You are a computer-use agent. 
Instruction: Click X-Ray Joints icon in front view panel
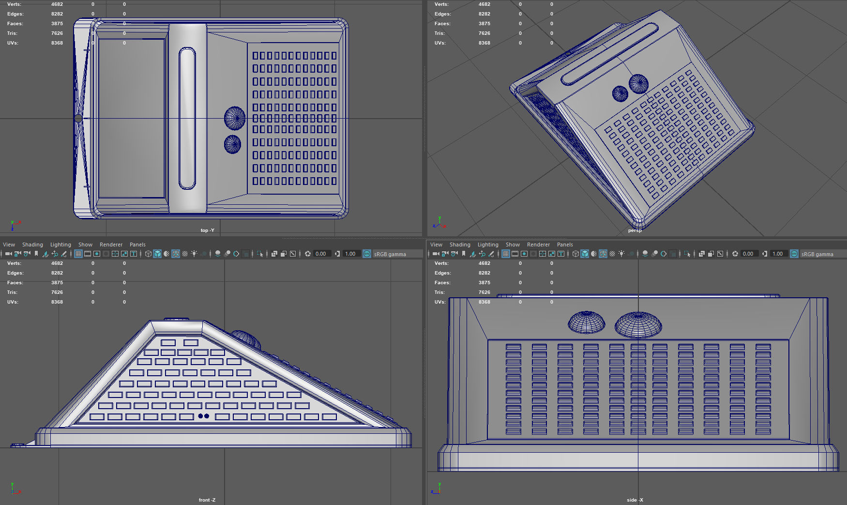(x=293, y=254)
